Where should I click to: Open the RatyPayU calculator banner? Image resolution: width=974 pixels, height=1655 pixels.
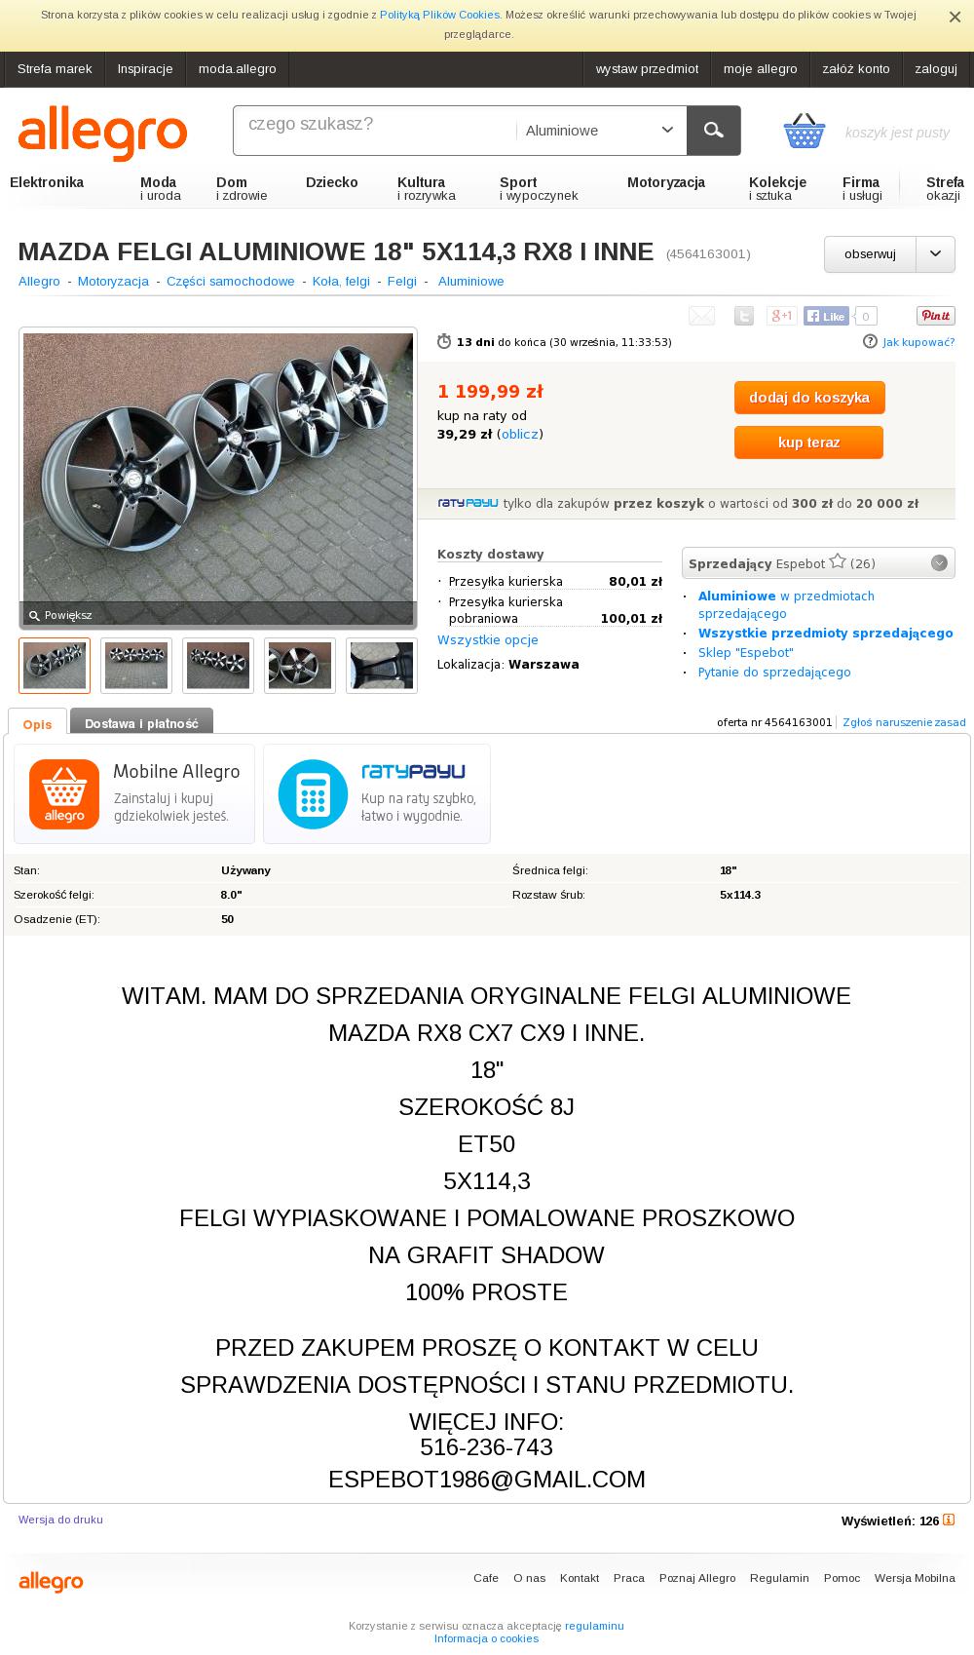coord(377,794)
